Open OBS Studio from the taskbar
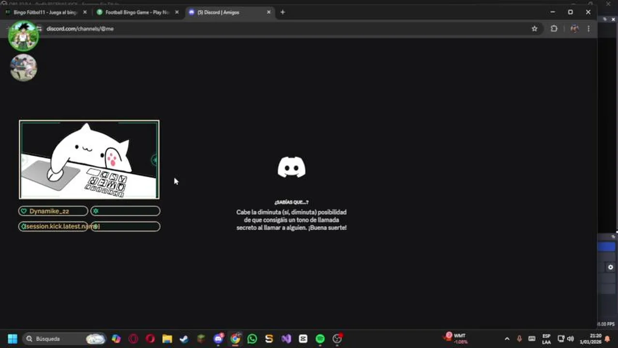This screenshot has height=348, width=618. pyautogui.click(x=337, y=339)
